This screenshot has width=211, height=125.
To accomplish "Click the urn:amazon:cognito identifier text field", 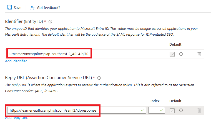I will [49, 54].
